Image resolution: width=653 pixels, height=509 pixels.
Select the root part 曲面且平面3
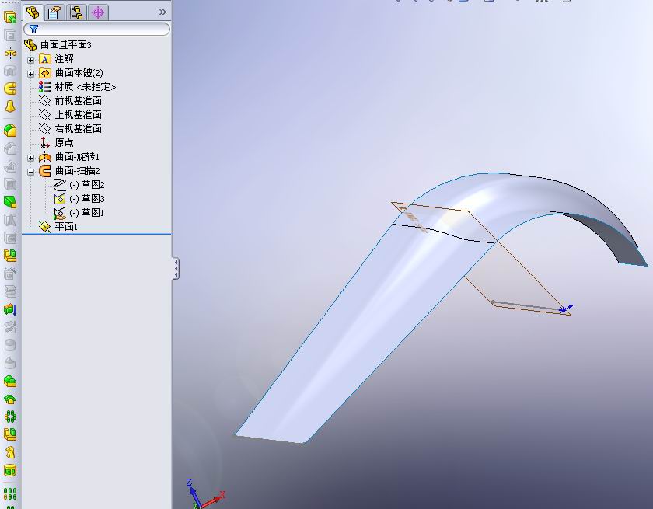66,45
